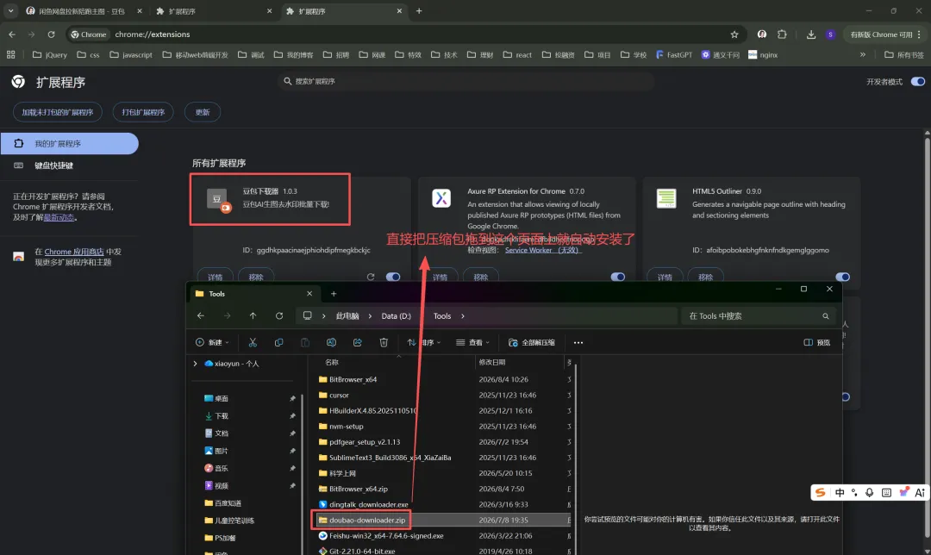
Task: Open the 查看 view dropdown
Action: pos(472,342)
